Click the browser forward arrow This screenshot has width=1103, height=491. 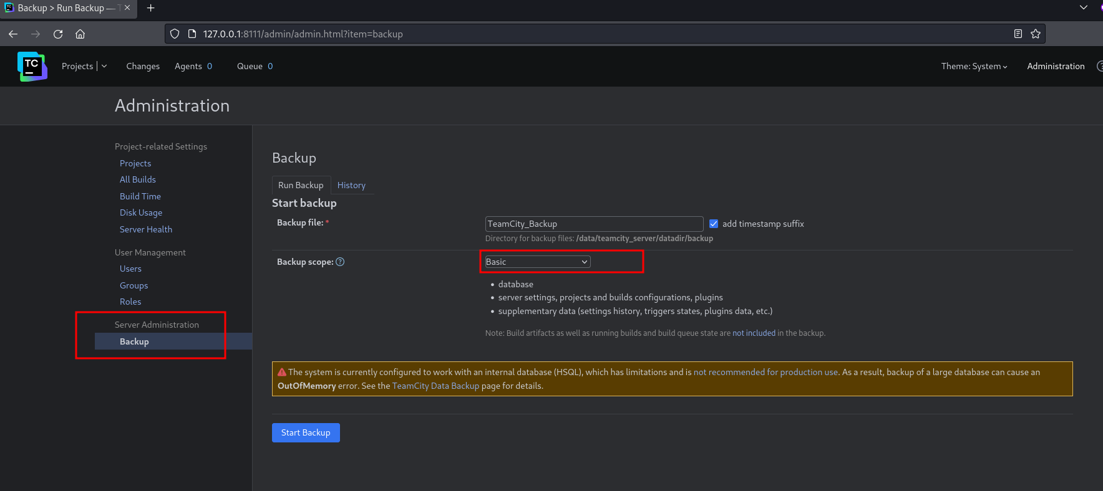(x=36, y=34)
